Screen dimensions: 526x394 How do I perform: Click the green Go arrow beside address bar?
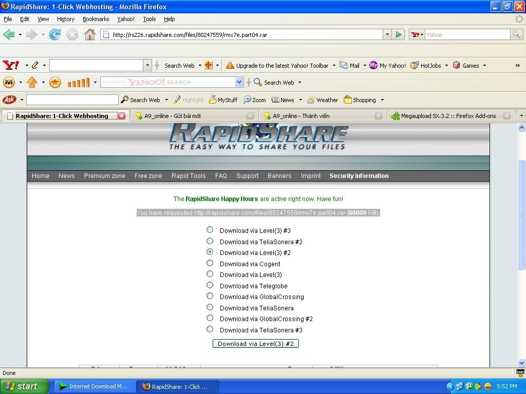click(x=399, y=34)
